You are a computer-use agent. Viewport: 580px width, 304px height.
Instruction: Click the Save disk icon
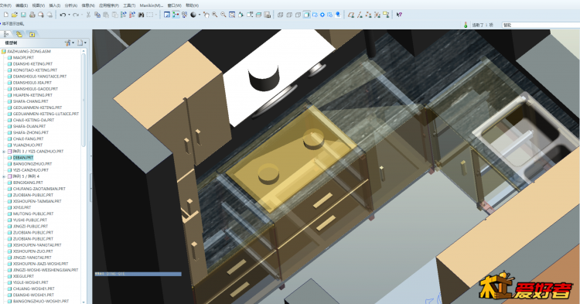tap(23, 15)
